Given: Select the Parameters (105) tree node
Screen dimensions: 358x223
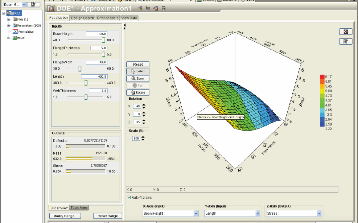Looking at the screenshot, I should coord(27,25).
